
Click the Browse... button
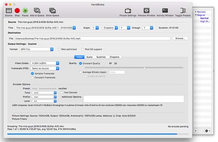pyautogui.click(x=180, y=38)
